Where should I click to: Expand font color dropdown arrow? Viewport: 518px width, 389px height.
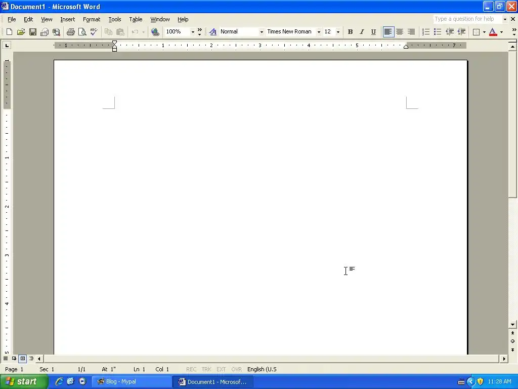pos(501,32)
